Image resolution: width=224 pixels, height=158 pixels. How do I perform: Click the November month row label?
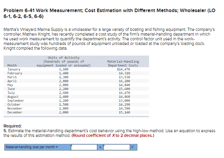(x=15, y=108)
